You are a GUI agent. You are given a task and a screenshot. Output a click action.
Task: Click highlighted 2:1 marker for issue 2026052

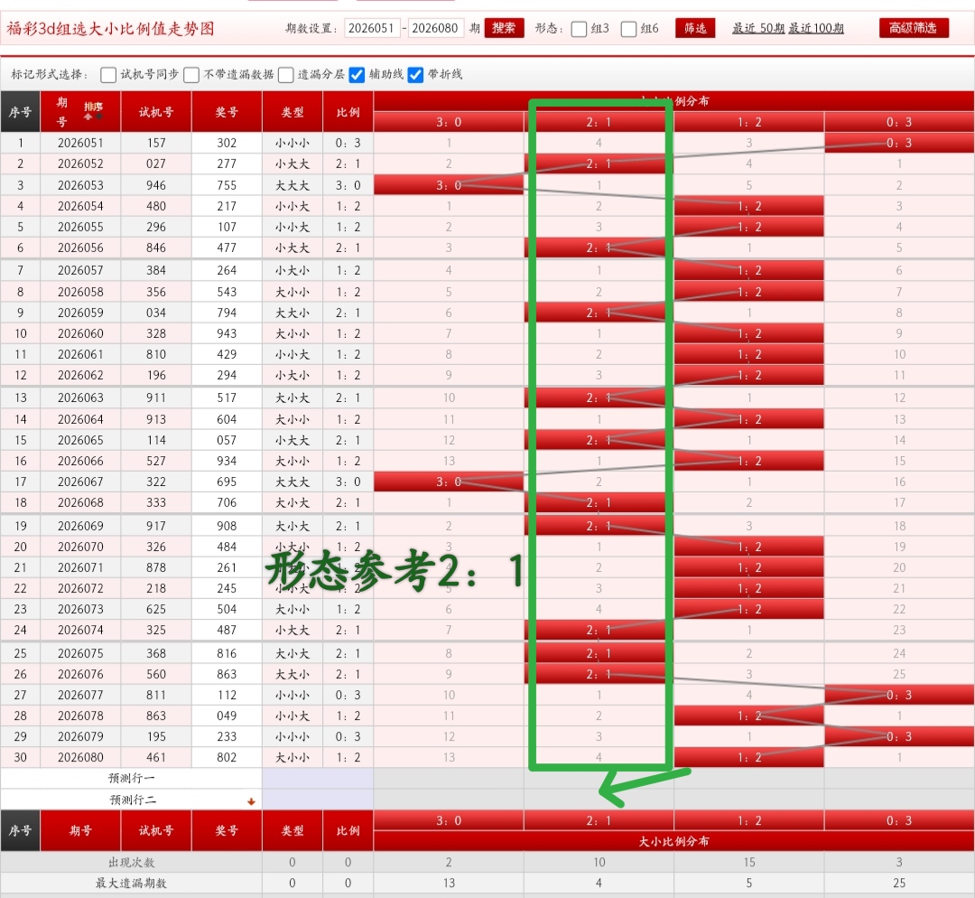pos(598,164)
